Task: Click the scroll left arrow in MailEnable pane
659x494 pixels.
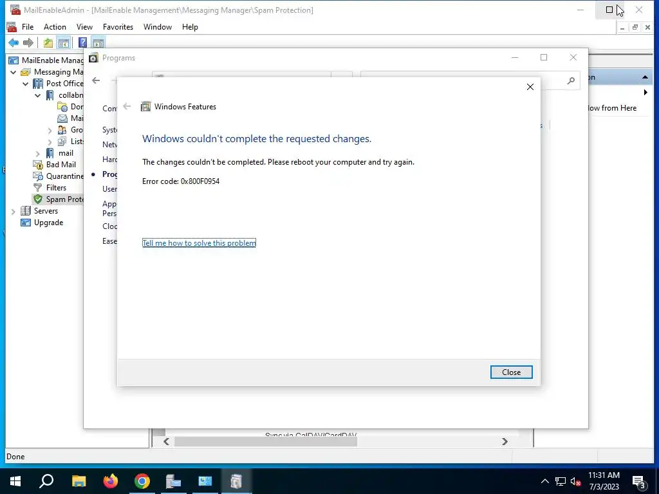Action: pos(167,441)
